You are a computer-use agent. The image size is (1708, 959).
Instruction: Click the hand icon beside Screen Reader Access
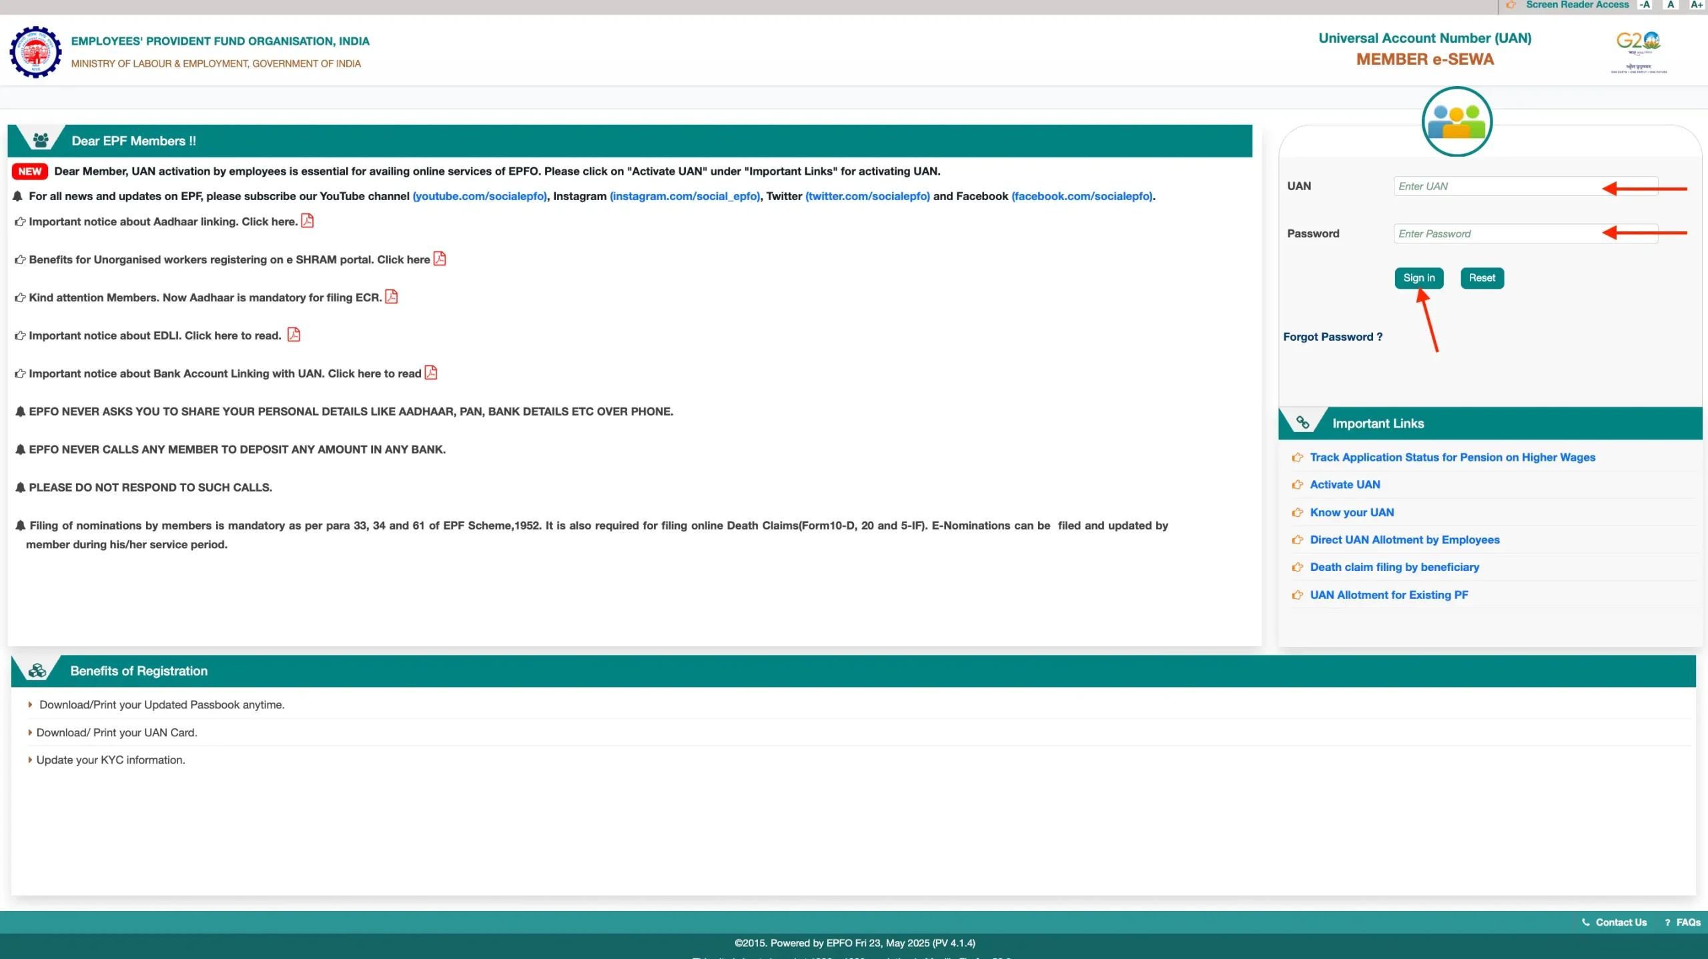(x=1511, y=5)
